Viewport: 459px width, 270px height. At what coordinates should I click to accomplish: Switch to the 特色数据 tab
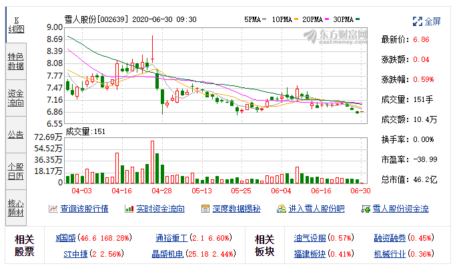click(x=16, y=61)
